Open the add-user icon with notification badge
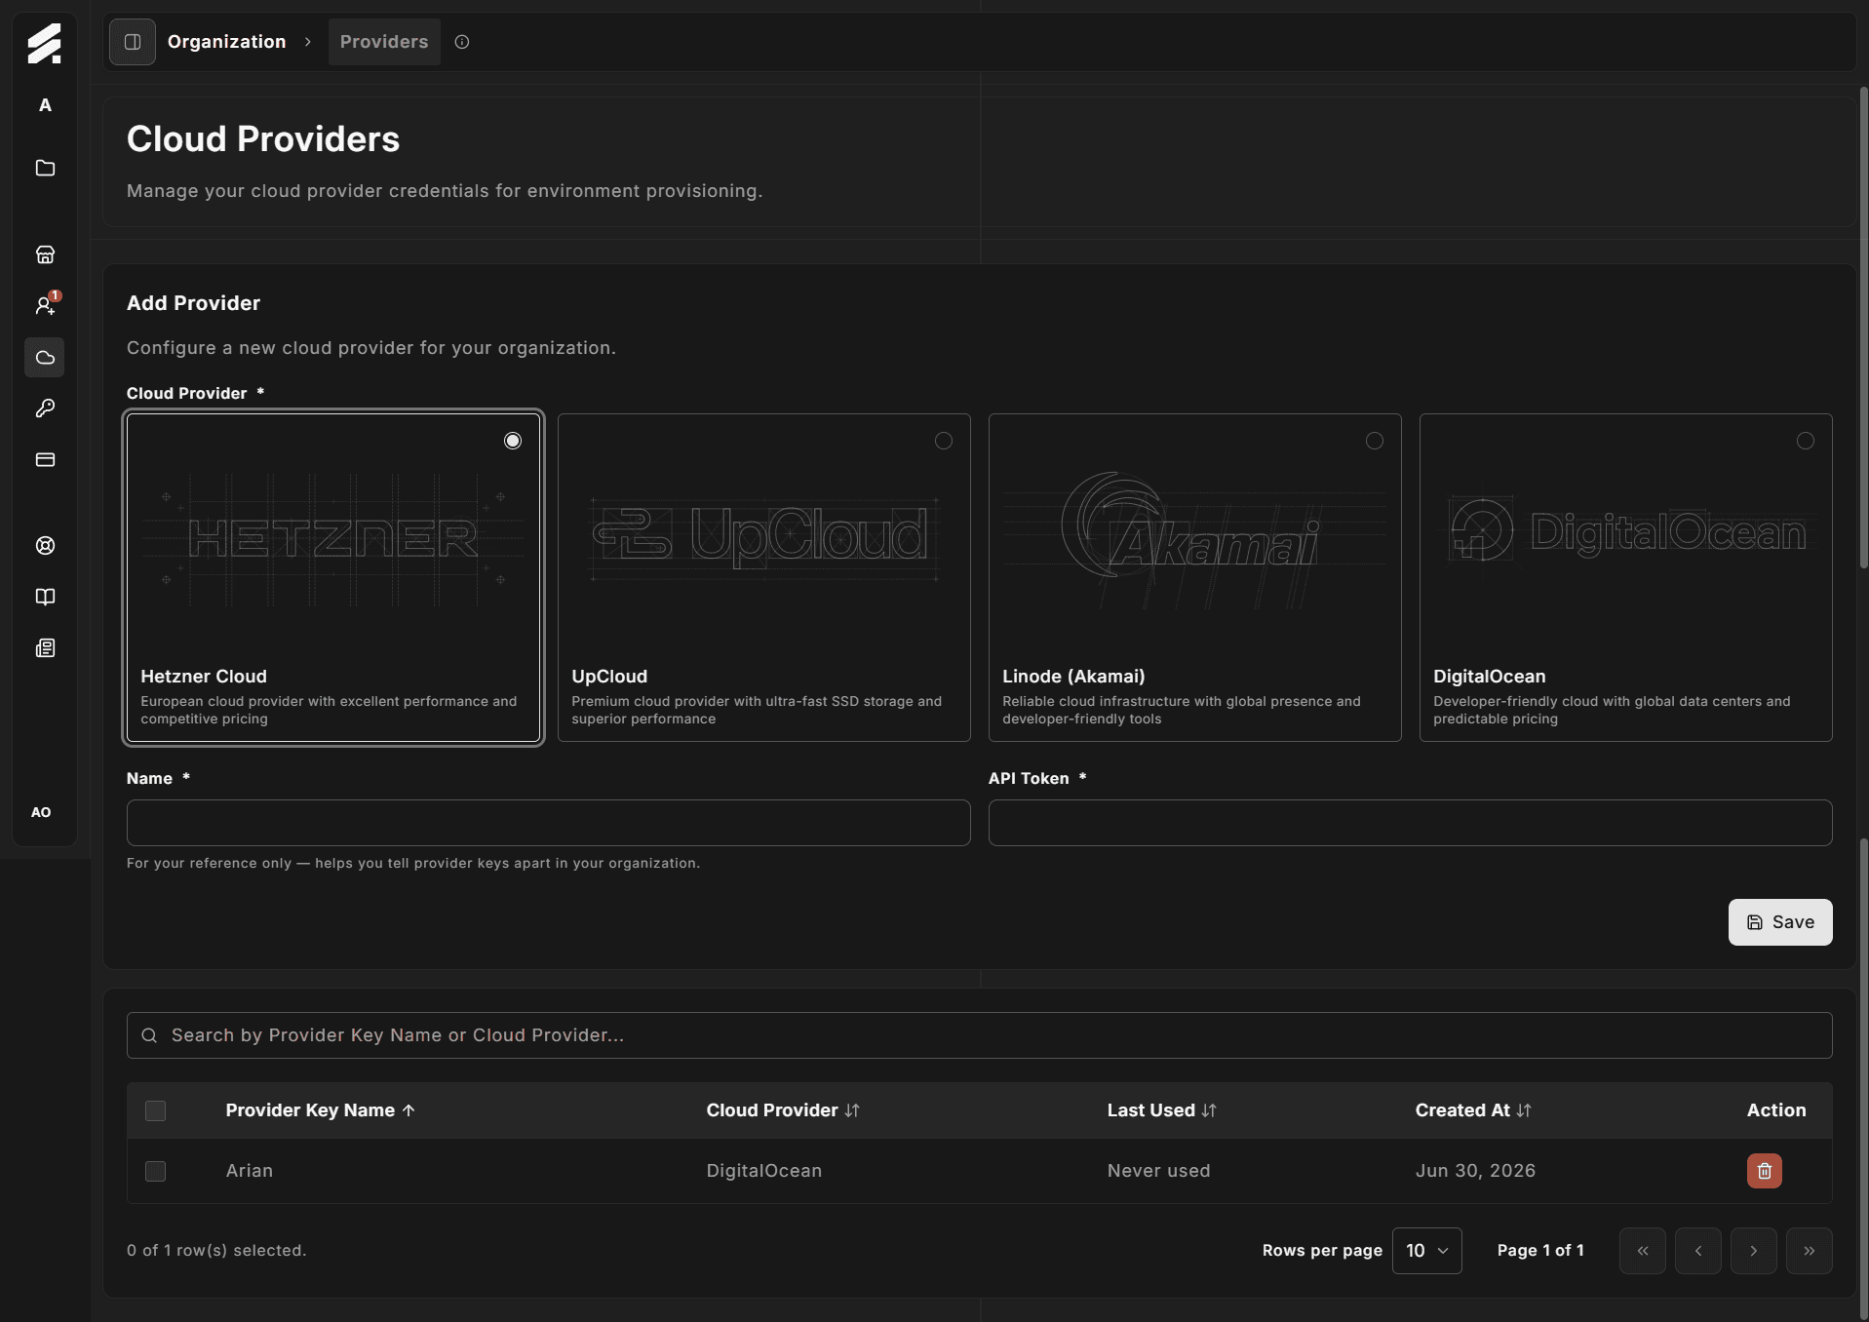Screen dimensions: 1869x1322 point(45,305)
